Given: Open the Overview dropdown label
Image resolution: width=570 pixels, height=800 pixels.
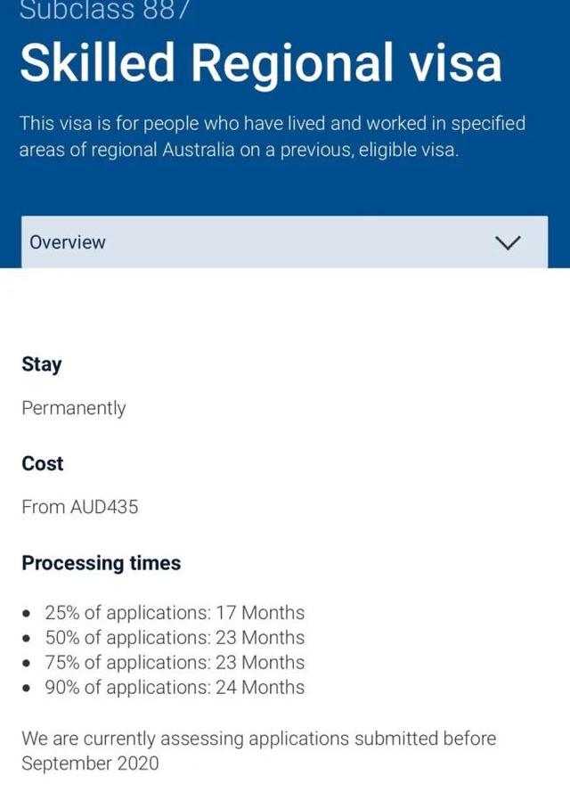Looking at the screenshot, I should tap(68, 242).
